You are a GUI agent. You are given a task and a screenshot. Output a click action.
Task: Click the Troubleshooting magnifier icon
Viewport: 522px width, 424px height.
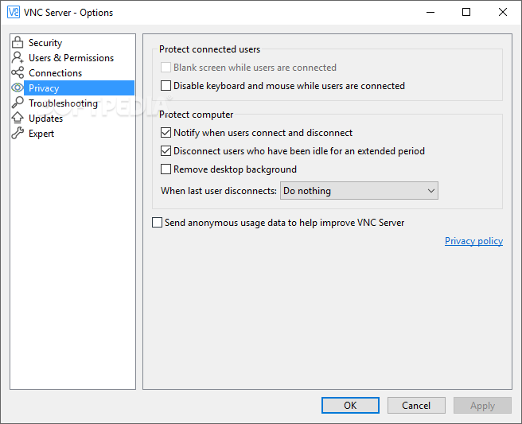(18, 103)
